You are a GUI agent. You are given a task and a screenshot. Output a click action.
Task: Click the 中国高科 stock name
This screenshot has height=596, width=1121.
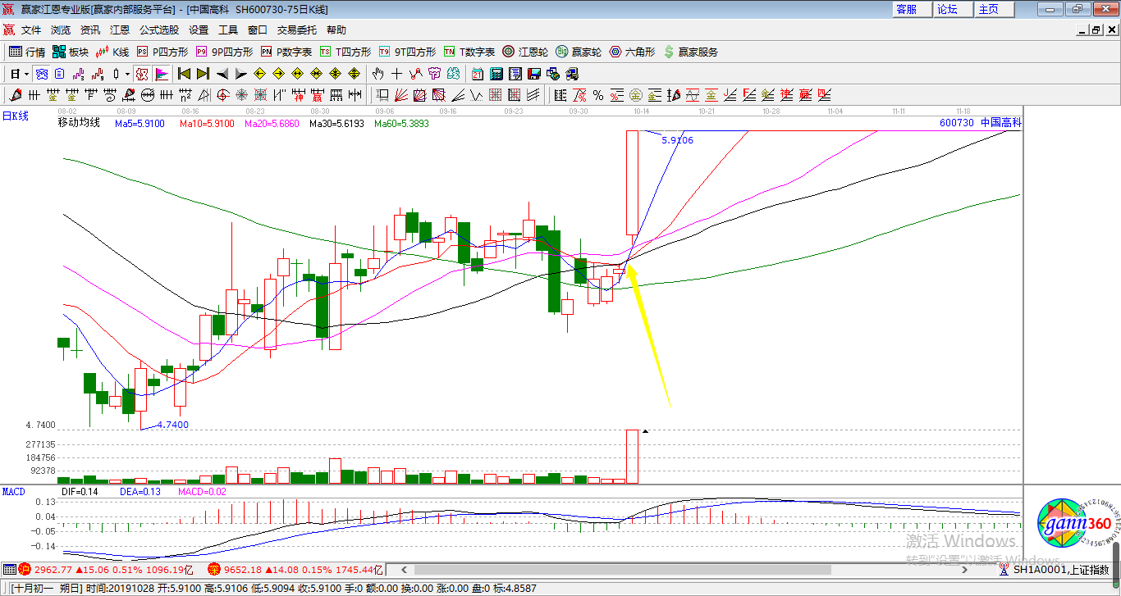tap(1001, 122)
